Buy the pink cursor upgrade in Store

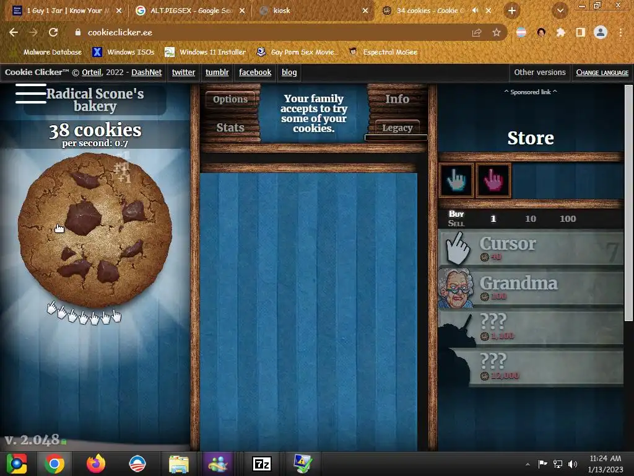coord(493,180)
